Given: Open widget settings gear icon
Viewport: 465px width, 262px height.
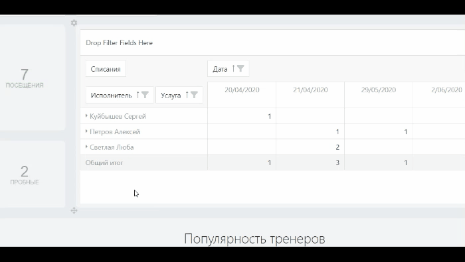Looking at the screenshot, I should click(x=74, y=23).
